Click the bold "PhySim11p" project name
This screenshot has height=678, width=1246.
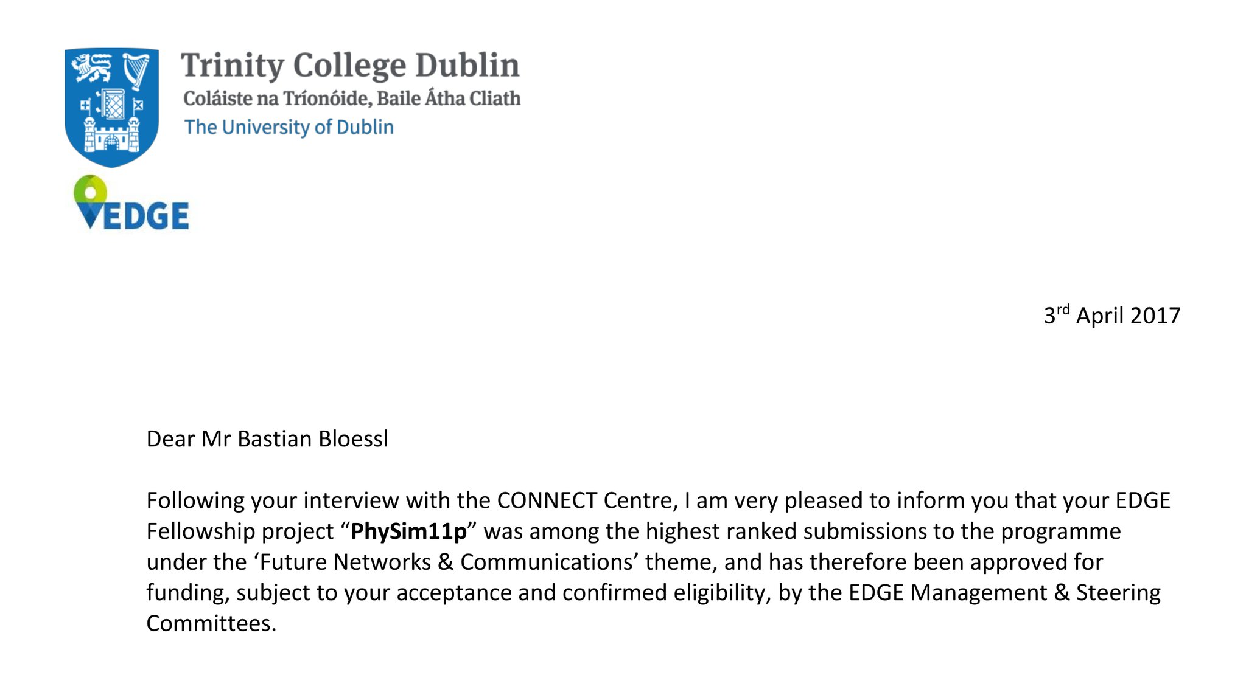pyautogui.click(x=408, y=531)
